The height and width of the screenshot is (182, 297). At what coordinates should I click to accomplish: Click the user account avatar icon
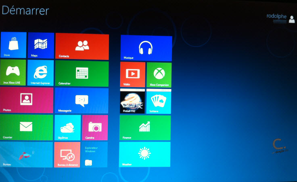pos(292,19)
